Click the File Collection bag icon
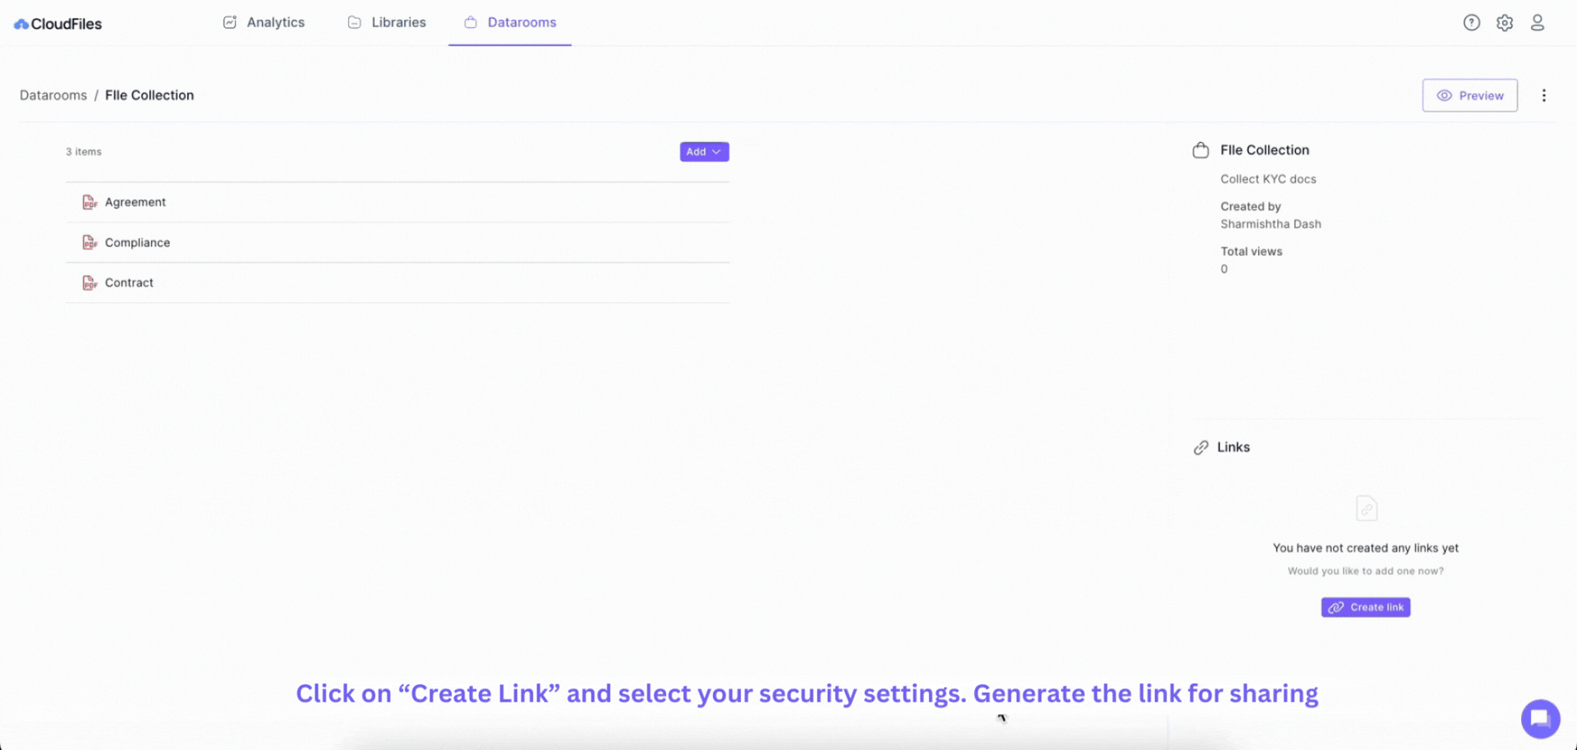The image size is (1577, 750). (1200, 150)
